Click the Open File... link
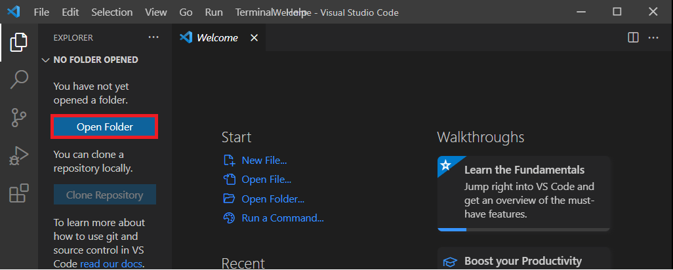This screenshot has width=673, height=270. coord(266,179)
